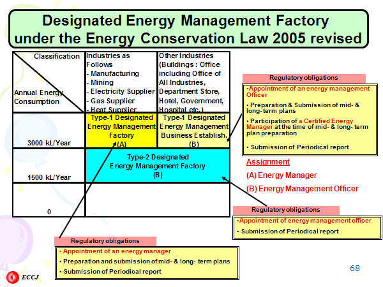Select the cyan 'Type-2 Designated Energy Management Factory' cell
This screenshot has width=383, height=287.
(x=158, y=166)
